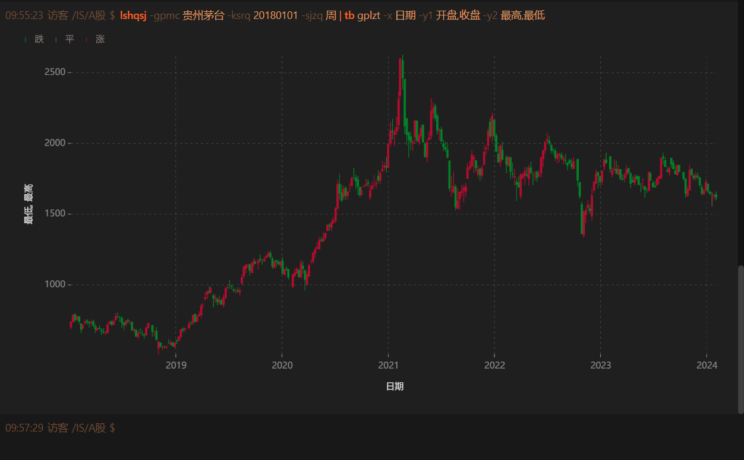Select the lshqsj command keyword
The height and width of the screenshot is (460, 744).
(132, 15)
